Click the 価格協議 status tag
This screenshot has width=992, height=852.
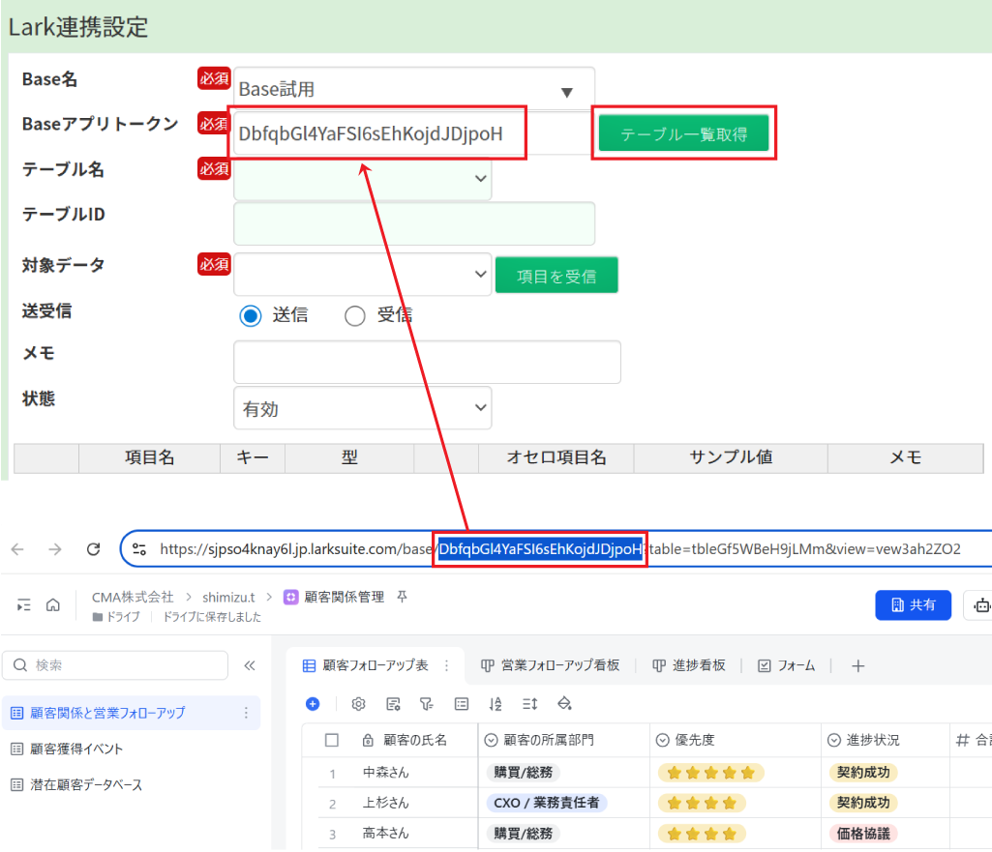(x=863, y=833)
